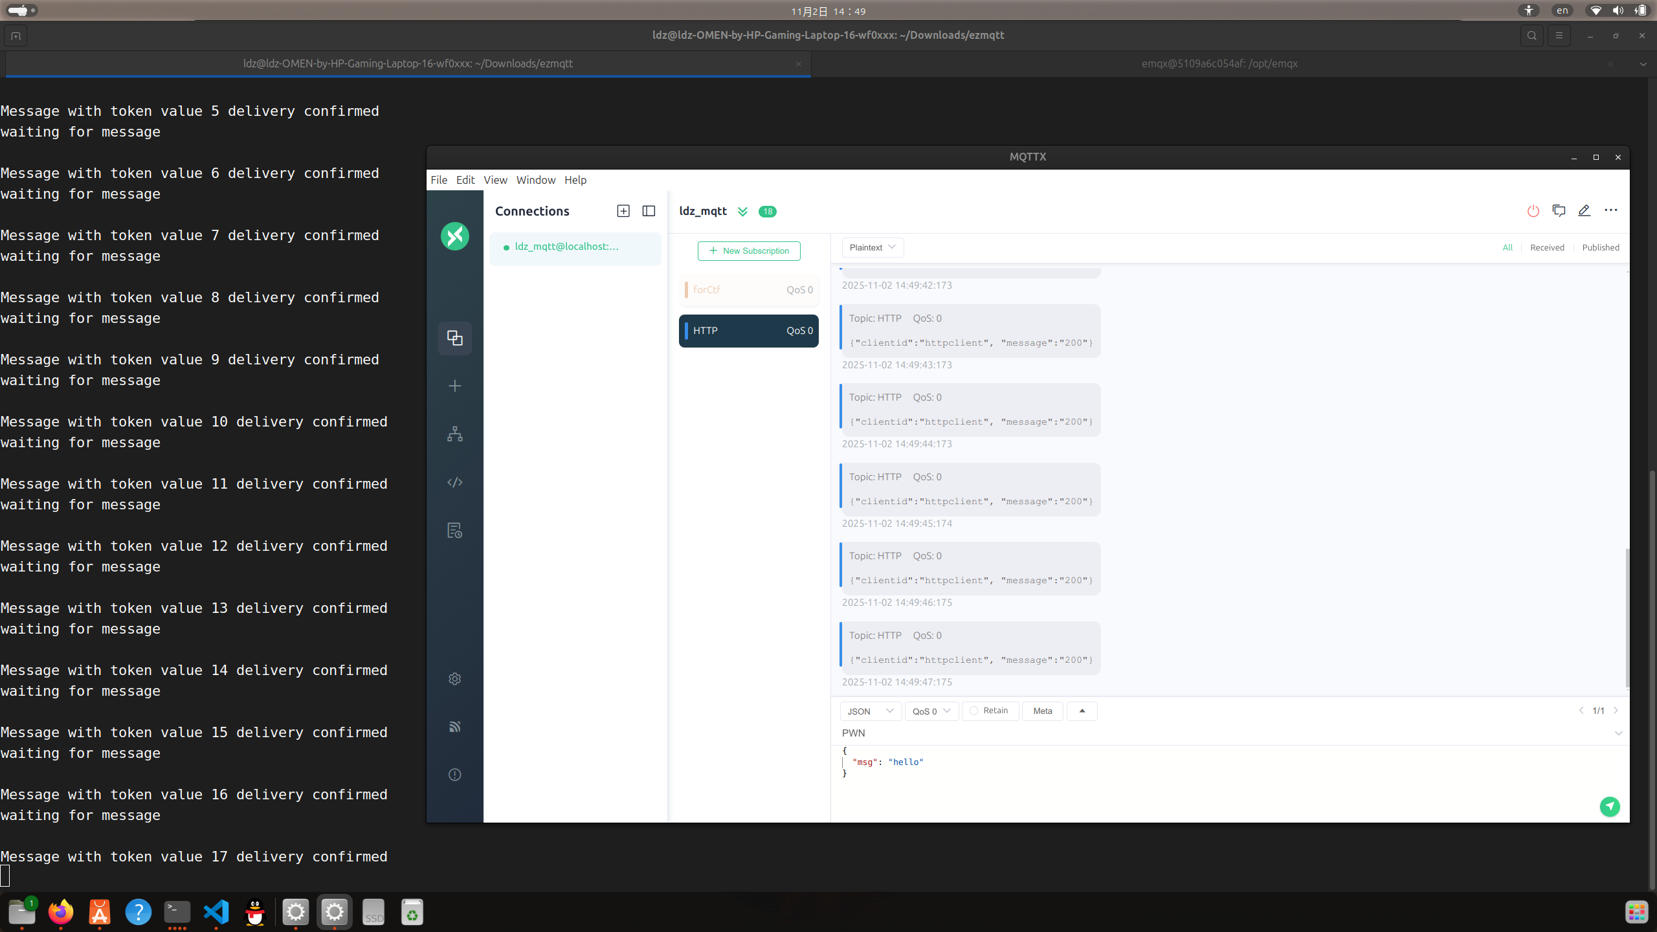Open the script code icon in sidebar

click(x=454, y=482)
